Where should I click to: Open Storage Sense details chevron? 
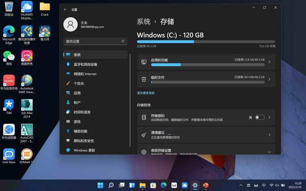[x=269, y=117]
